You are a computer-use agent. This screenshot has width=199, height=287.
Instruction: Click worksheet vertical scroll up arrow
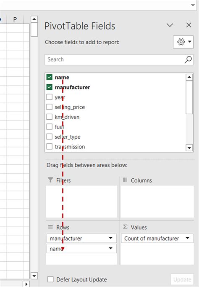(x=34, y=19)
